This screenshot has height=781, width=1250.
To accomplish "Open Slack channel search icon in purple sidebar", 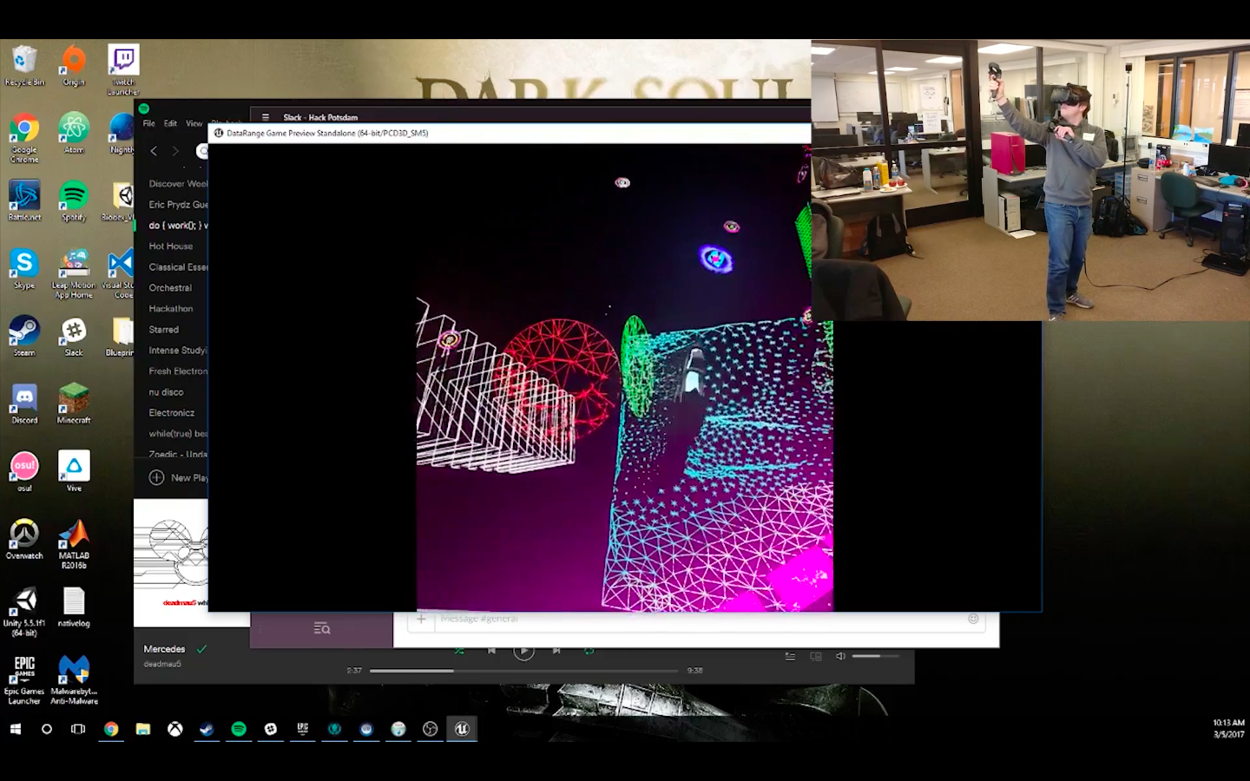I will pos(322,628).
